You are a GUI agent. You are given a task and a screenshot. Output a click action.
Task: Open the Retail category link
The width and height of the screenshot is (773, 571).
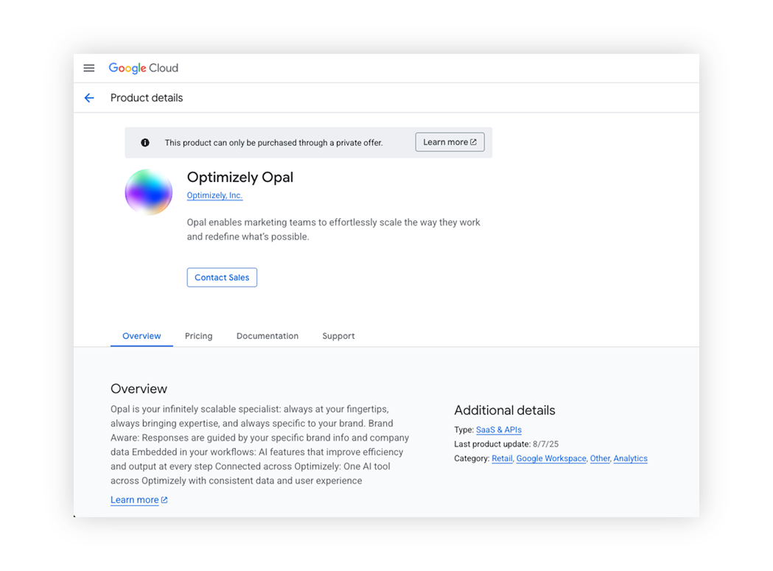coord(502,458)
